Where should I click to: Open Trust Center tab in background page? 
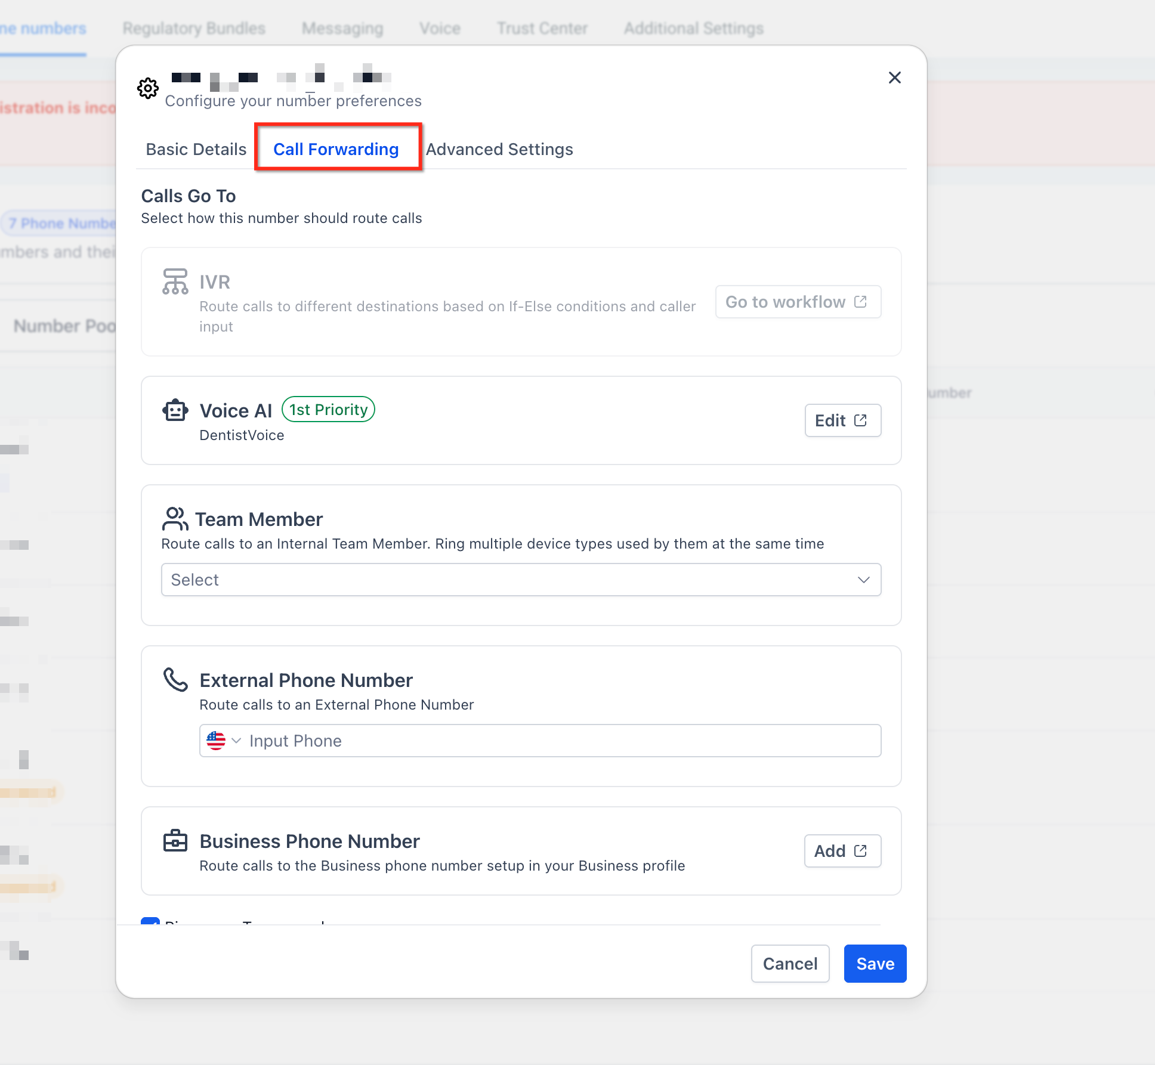click(x=542, y=28)
